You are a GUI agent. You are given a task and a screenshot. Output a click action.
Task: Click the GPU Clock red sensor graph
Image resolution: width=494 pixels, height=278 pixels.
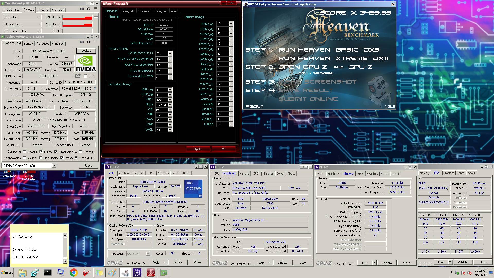coord(77,17)
